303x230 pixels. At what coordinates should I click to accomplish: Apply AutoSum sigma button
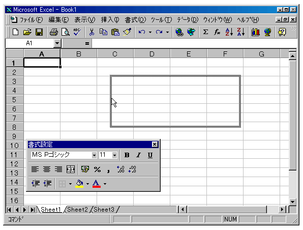click(205, 32)
